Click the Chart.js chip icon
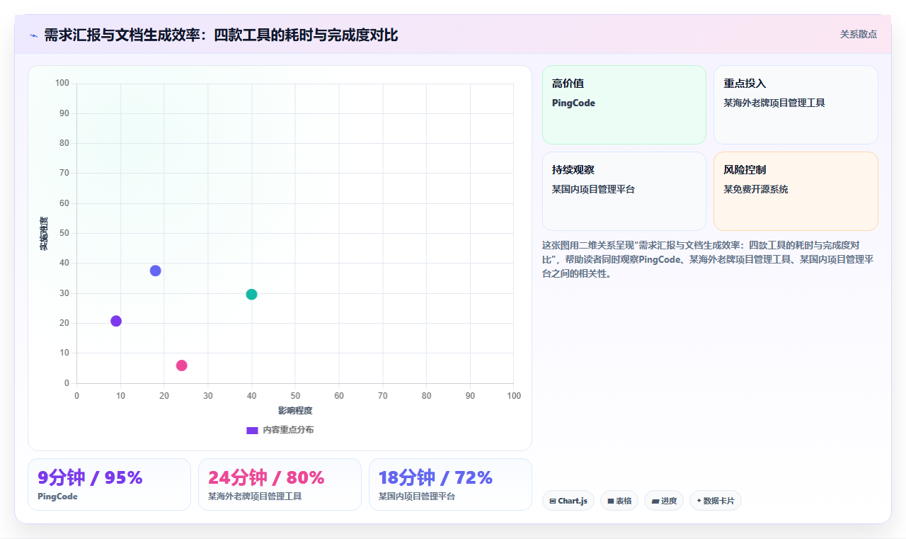 553,501
